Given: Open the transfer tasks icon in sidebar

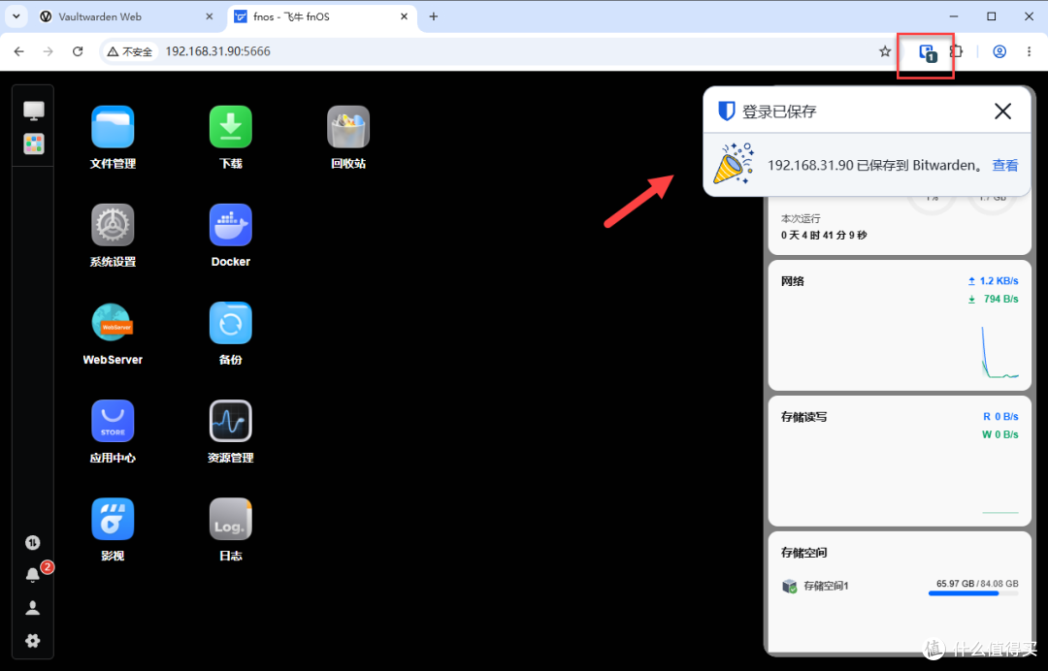Looking at the screenshot, I should click(33, 543).
